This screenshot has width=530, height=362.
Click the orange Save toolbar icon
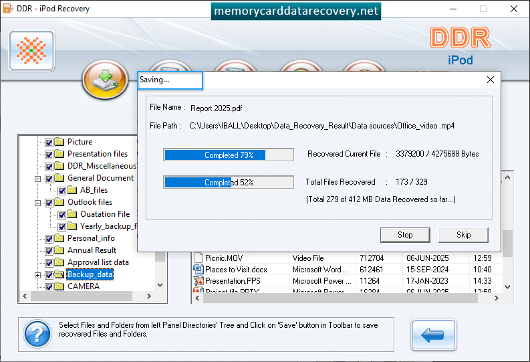click(105, 80)
